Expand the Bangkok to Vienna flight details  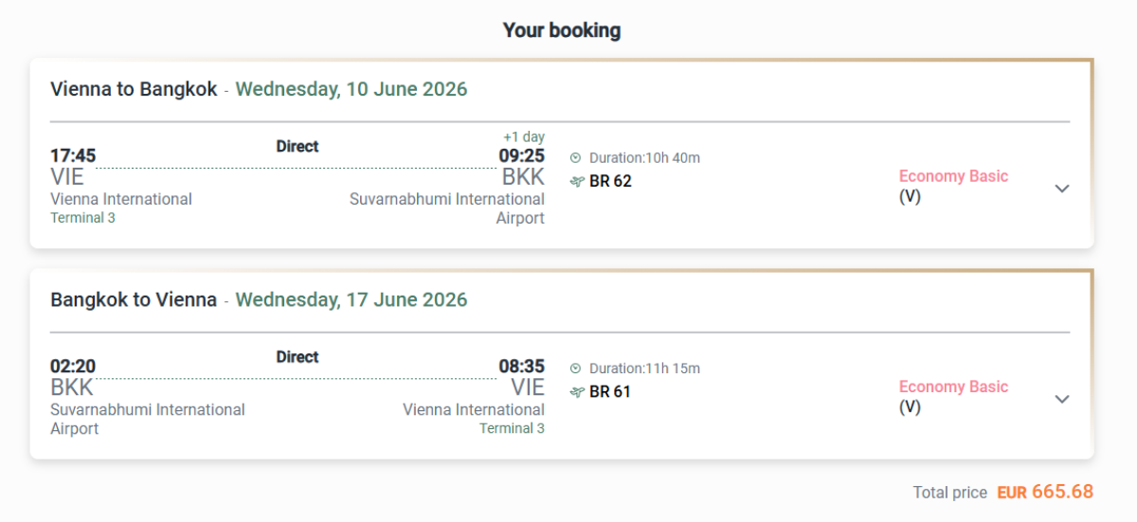click(x=1062, y=399)
